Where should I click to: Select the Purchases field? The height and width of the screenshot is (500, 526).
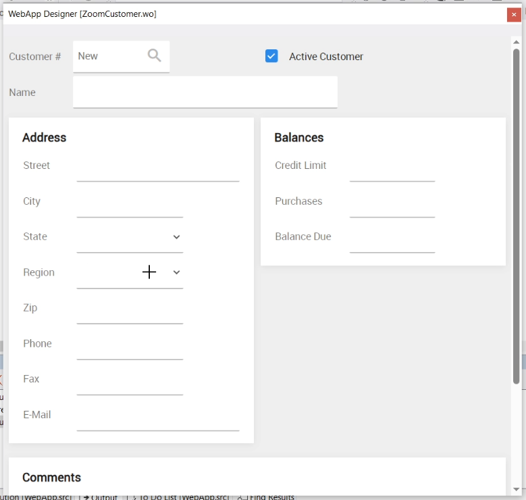tap(392, 205)
